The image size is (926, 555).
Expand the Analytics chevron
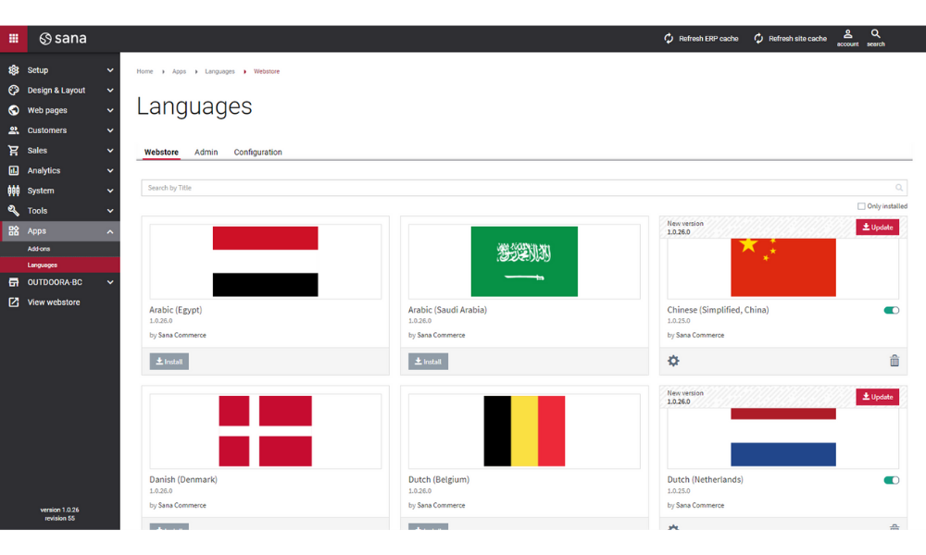tap(110, 170)
